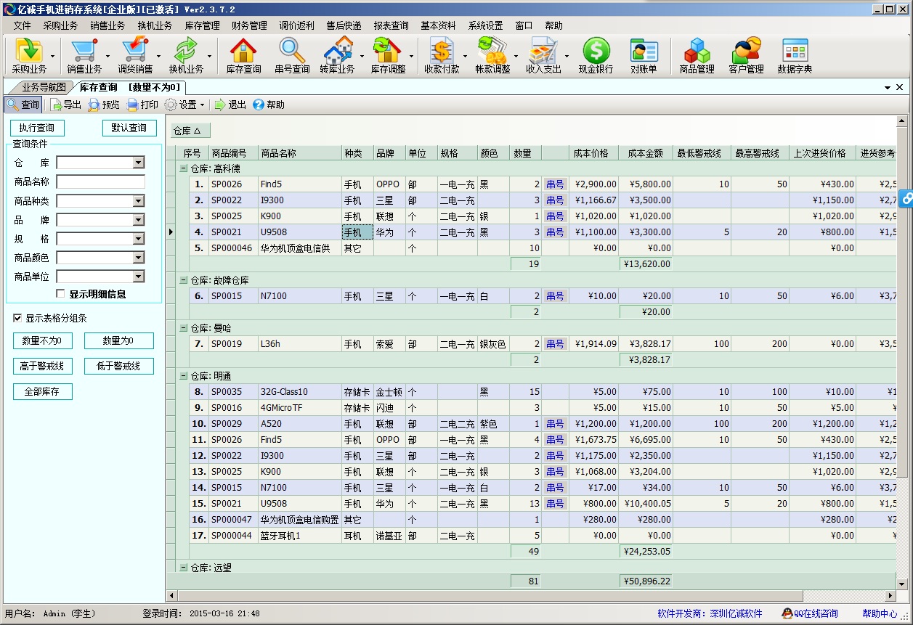Open the 采购业务 toolbar icon

click(29, 56)
